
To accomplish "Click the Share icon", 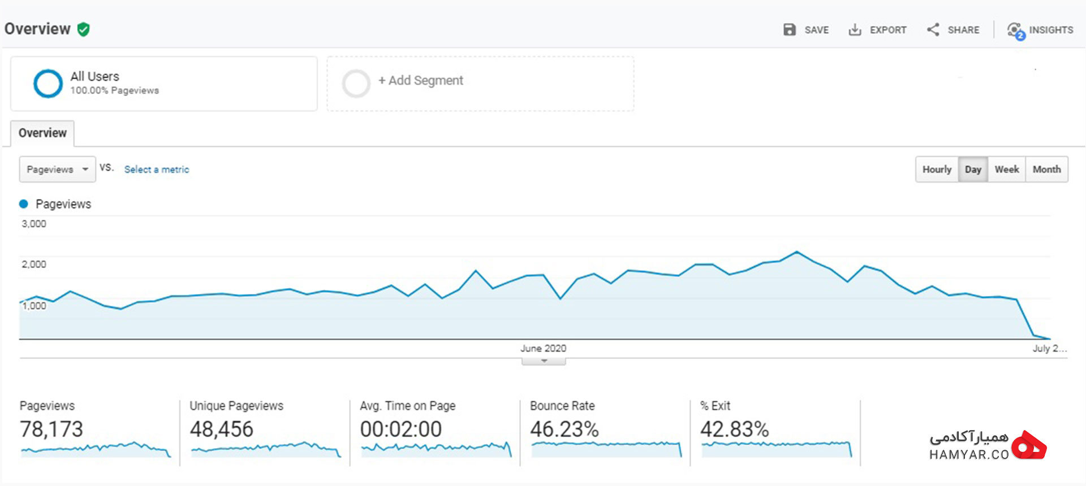I will pos(933,29).
